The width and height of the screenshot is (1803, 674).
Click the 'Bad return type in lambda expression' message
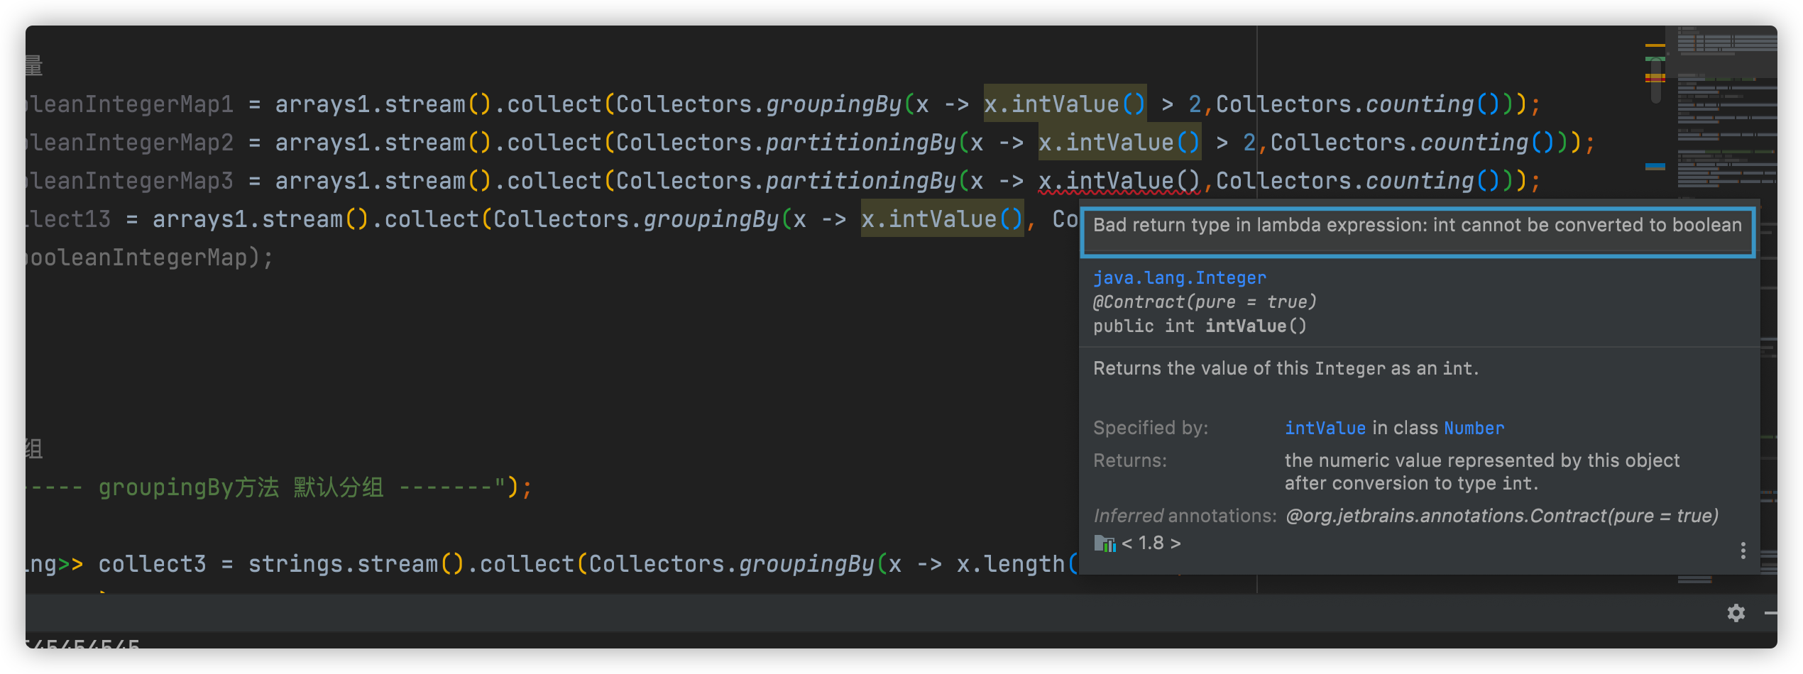[1417, 226]
